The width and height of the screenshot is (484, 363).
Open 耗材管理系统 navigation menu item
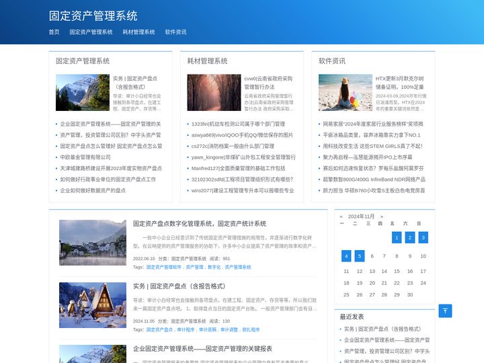point(138,32)
